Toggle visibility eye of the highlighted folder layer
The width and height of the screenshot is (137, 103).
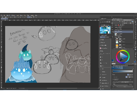(x=112, y=32)
